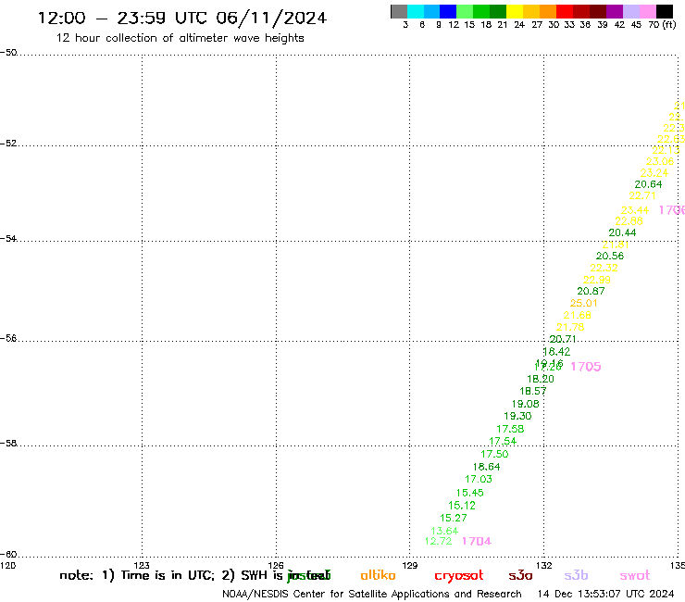This screenshot has width=685, height=602.
Task: Click the wave height reading 23.44
Action: 635,210
